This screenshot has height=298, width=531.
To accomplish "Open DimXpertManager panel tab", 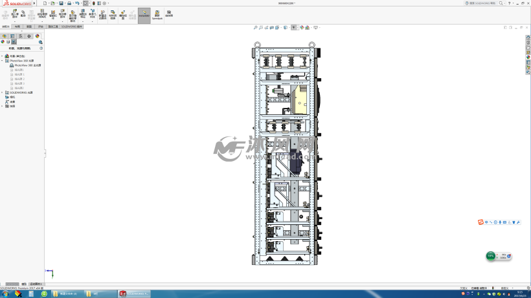I will point(29,36).
